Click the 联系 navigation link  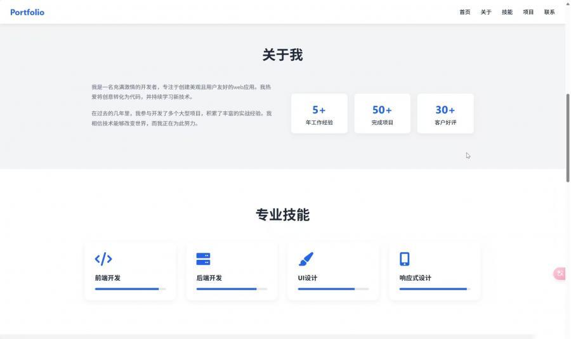click(x=549, y=12)
